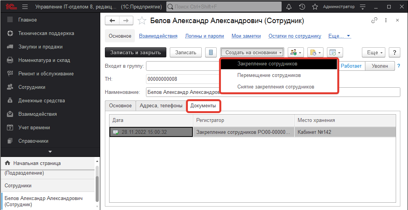The width and height of the screenshot is (408, 210).
Task: Set status to Работает
Action: tap(351, 66)
